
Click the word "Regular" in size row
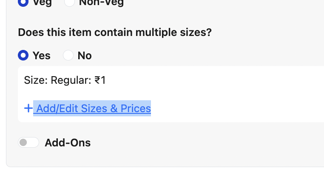point(70,80)
